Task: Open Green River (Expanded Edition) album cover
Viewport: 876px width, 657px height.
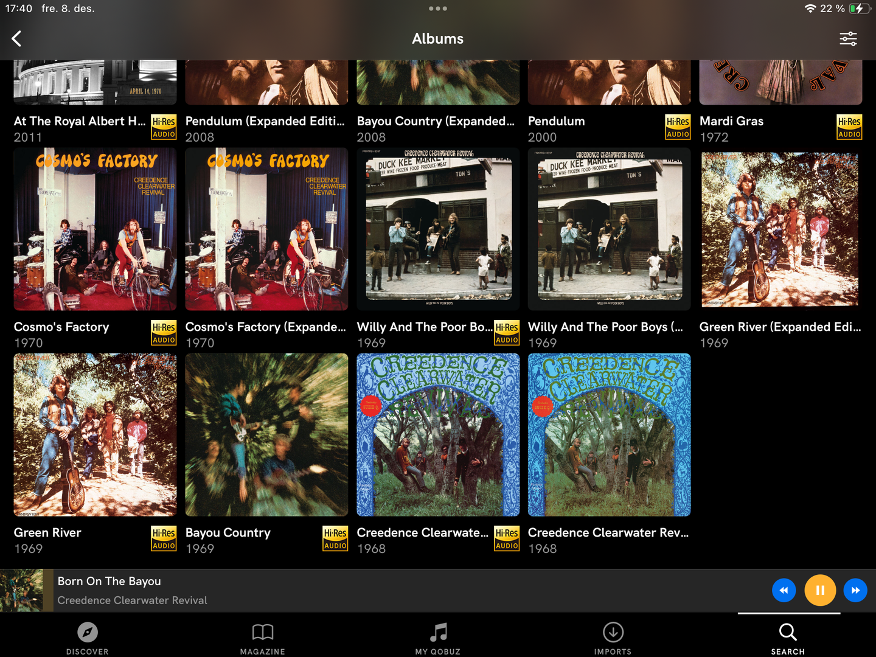Action: 781,229
